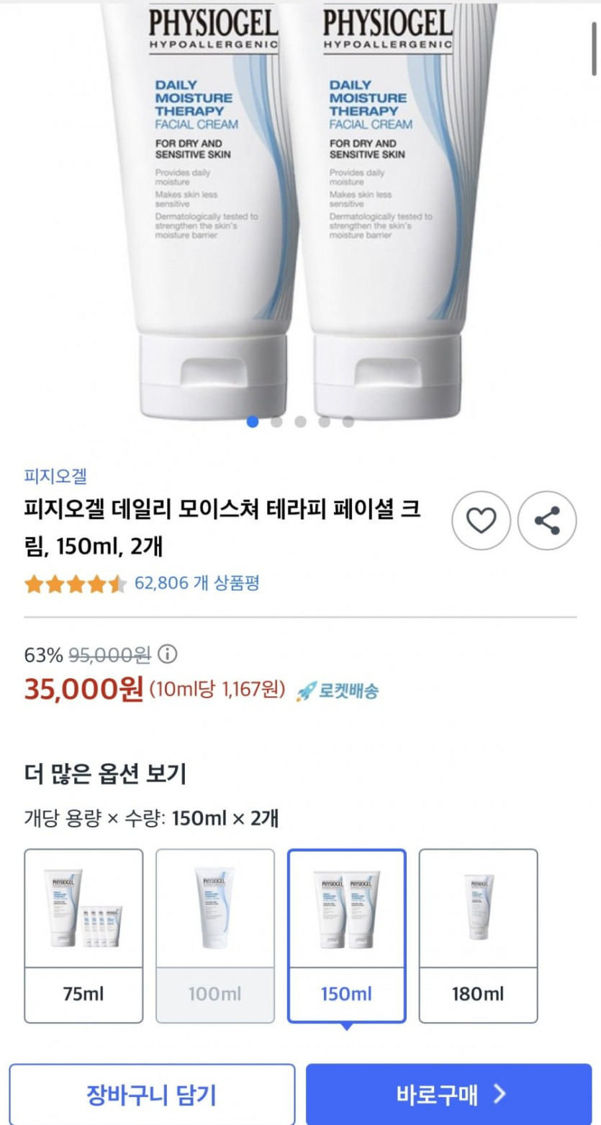Screen dimensions: 601x1125
Task: Select the 150ml two-pack option
Action: click(x=346, y=935)
